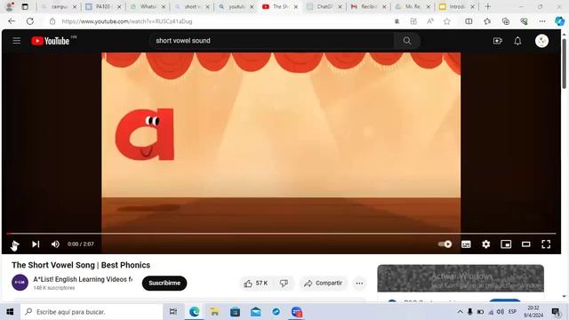Open browser settings and more ellipsis
This screenshot has width=569, height=320.
[x=542, y=21]
